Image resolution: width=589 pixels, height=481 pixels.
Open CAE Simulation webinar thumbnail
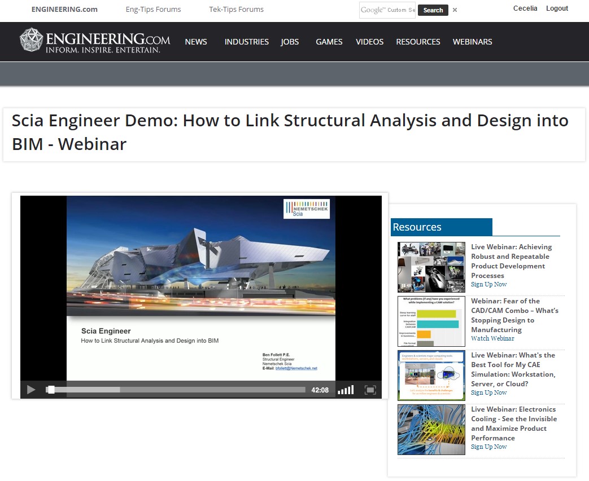tap(431, 375)
